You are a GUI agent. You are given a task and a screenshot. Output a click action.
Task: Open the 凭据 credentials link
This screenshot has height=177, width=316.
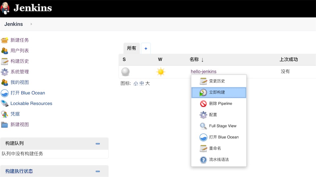point(15,114)
